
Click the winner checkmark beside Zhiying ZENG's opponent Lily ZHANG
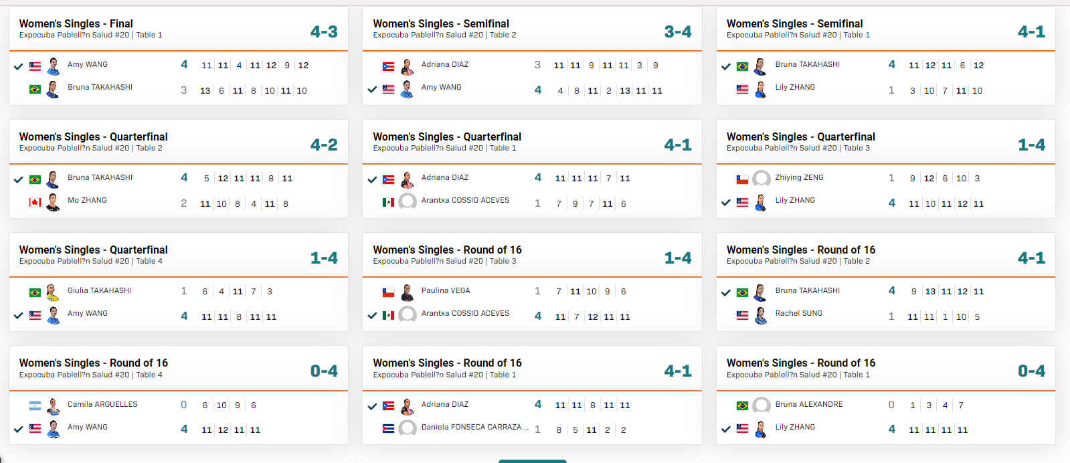(725, 202)
